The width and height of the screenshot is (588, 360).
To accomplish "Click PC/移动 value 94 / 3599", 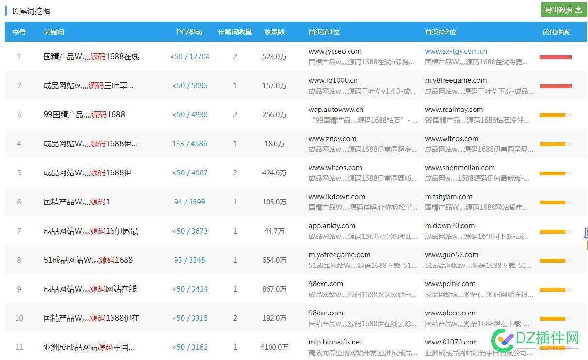I will pos(190,202).
